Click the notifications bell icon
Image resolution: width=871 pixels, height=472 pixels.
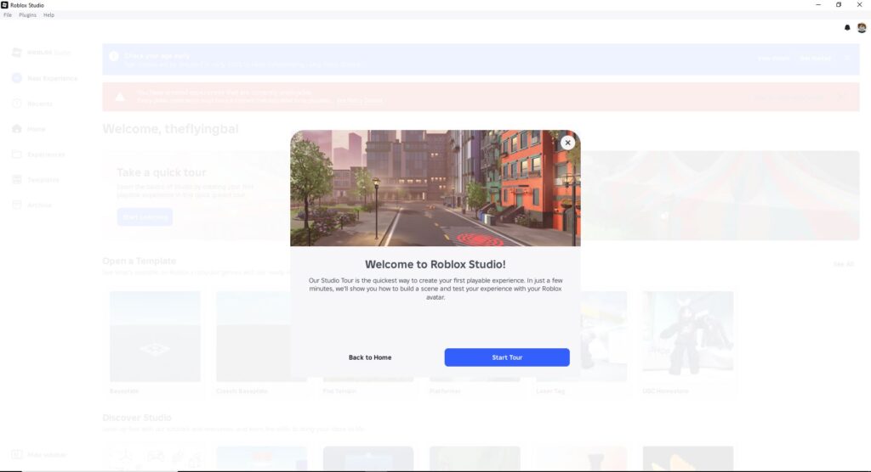[x=847, y=28]
